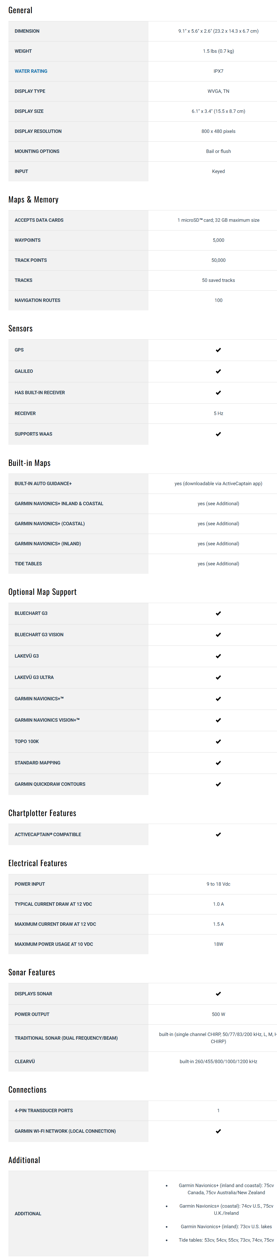Click the Garmin Quickdraw Contours checkmark
Image resolution: width=277 pixels, height=1258 pixels.
218,784
